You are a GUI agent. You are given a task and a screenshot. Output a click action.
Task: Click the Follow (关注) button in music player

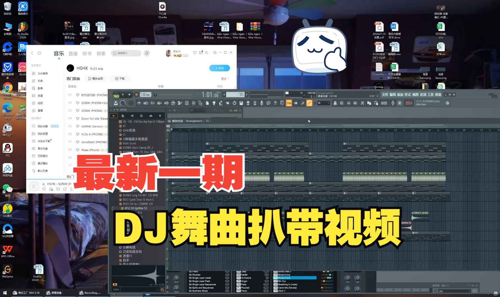(219, 68)
